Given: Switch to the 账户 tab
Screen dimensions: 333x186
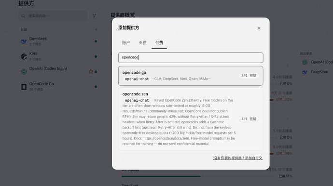Looking at the screenshot, I should pos(126,42).
